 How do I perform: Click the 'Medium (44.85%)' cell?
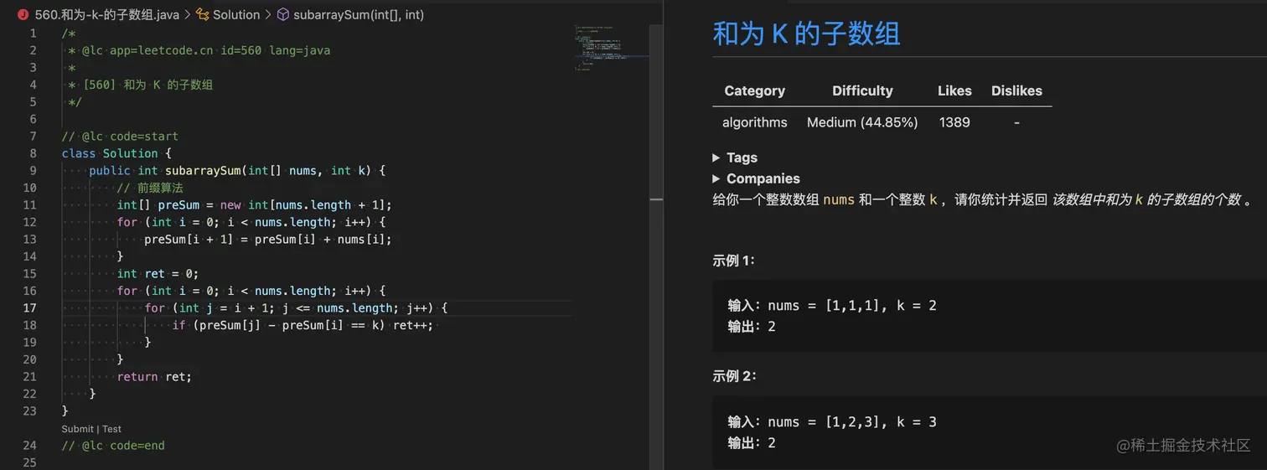[x=862, y=122]
